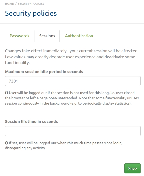
Task: Click the empty Session lifetime input field
Action: coord(73,131)
